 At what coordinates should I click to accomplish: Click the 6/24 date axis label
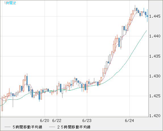pos(129,121)
